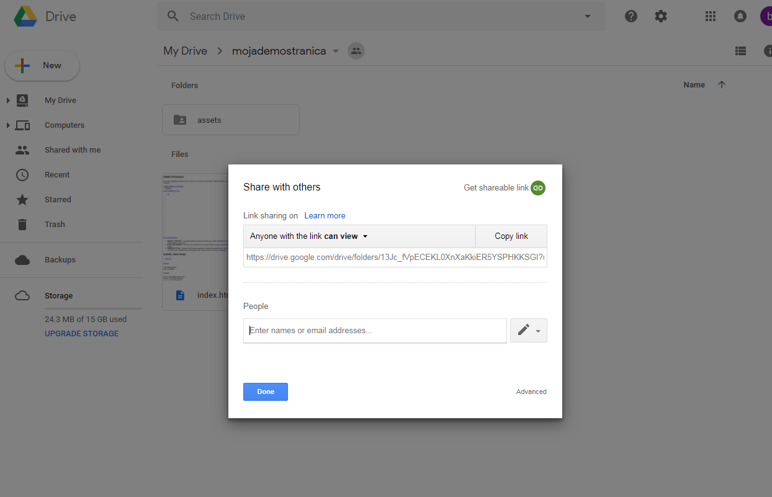This screenshot has width=772, height=497.
Task: Open the search options dropdown arrow
Action: tap(588, 17)
